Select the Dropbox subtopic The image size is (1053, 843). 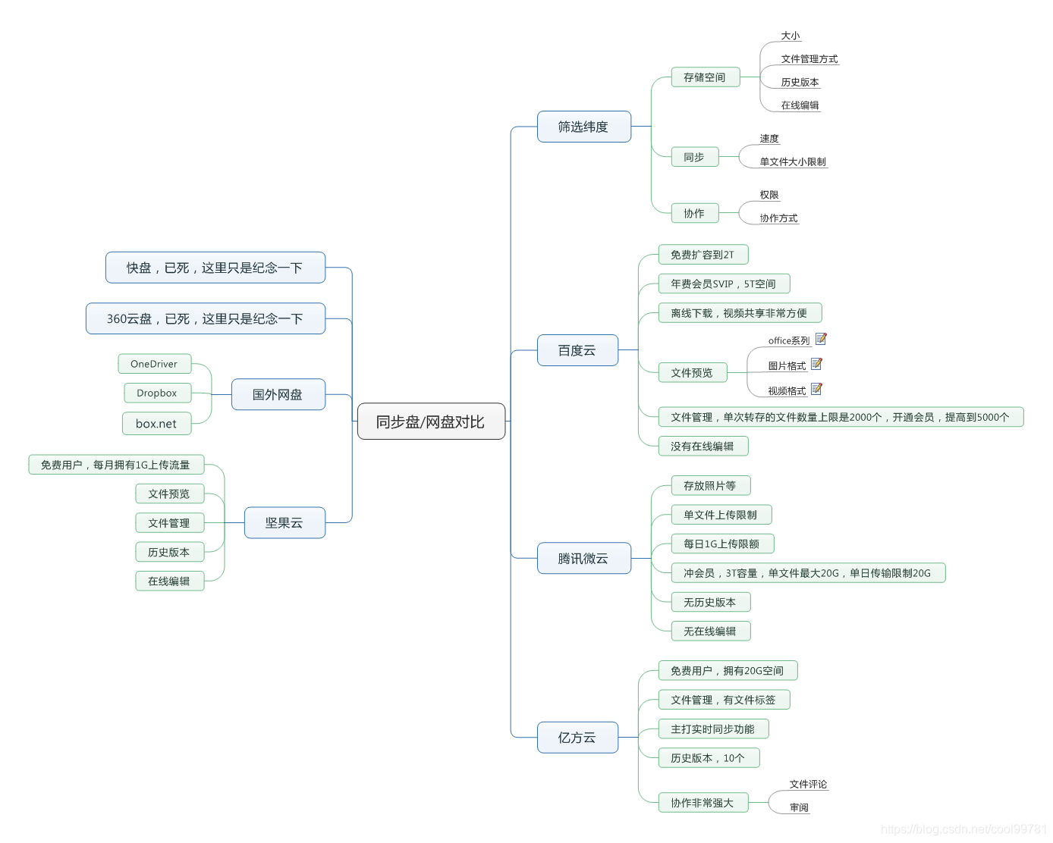click(158, 393)
